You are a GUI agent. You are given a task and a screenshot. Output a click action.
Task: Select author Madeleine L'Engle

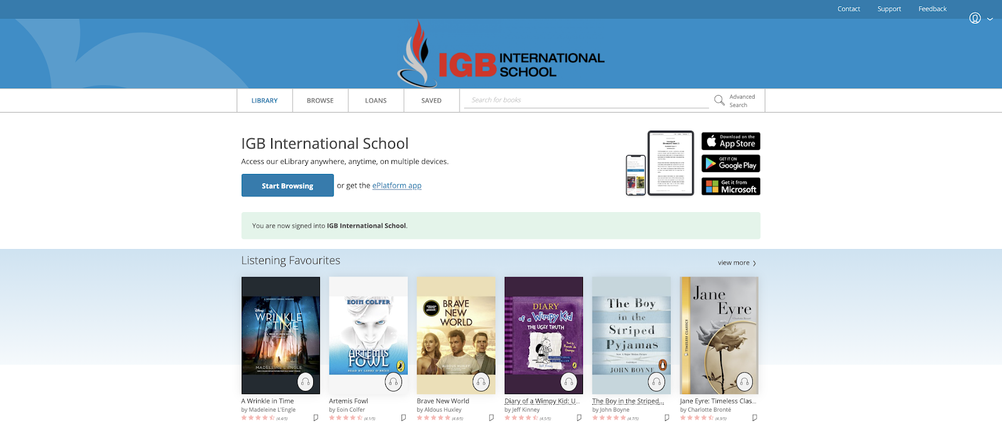pyautogui.click(x=272, y=410)
